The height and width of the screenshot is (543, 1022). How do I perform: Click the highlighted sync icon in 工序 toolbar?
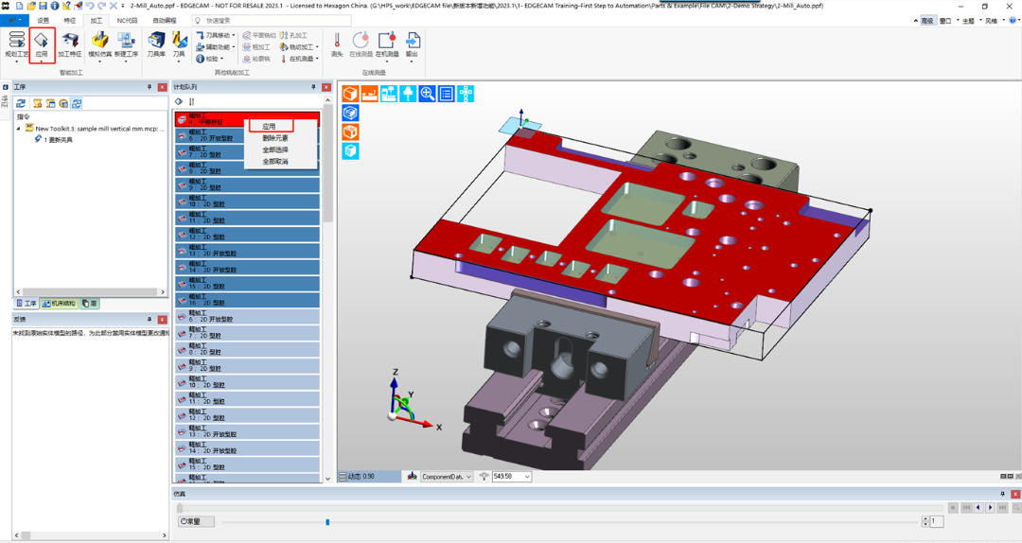tap(77, 103)
